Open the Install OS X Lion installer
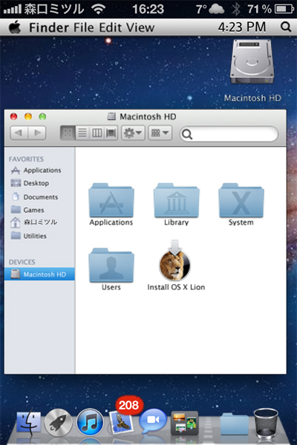The image size is (297, 445). 174,266
